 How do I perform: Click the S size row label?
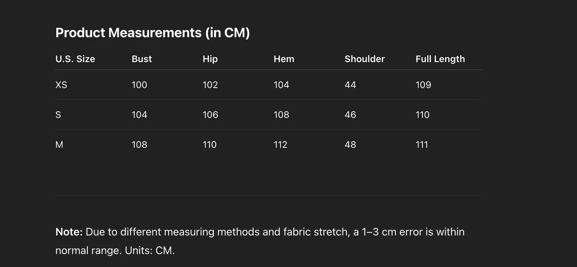[x=58, y=115]
